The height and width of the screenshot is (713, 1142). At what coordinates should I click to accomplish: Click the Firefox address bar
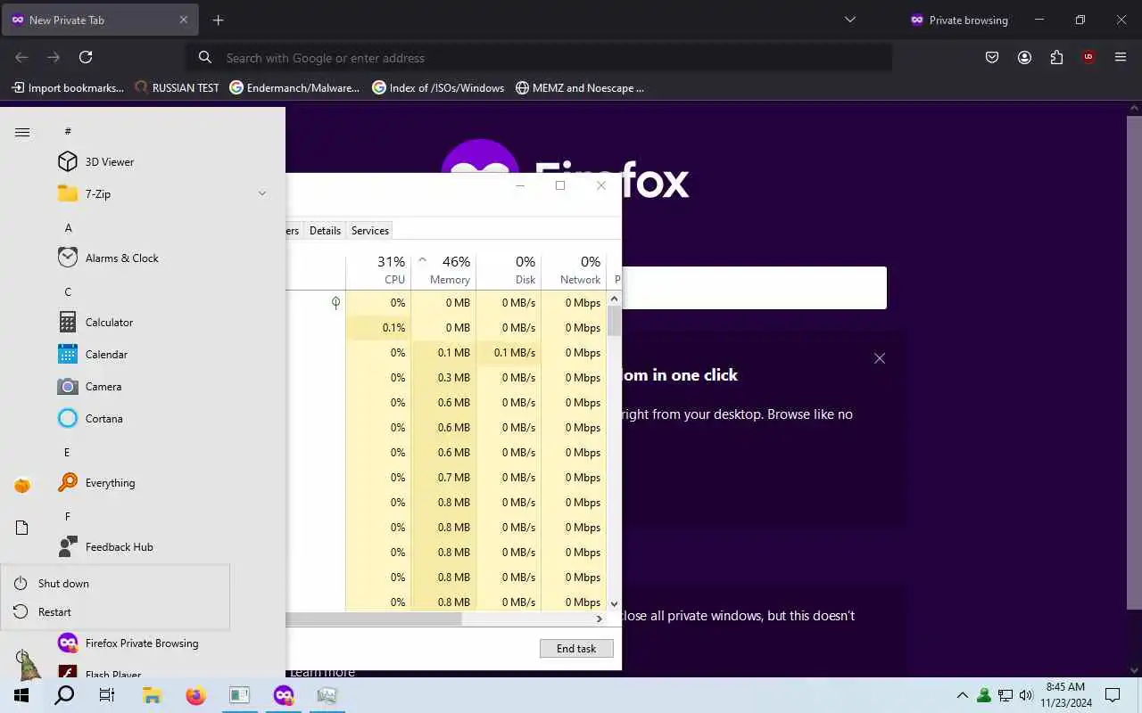coord(539,58)
